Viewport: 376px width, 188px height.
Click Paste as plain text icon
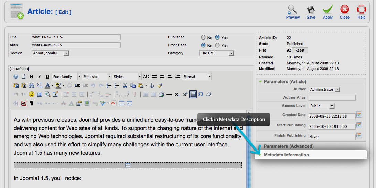tap(24, 85)
